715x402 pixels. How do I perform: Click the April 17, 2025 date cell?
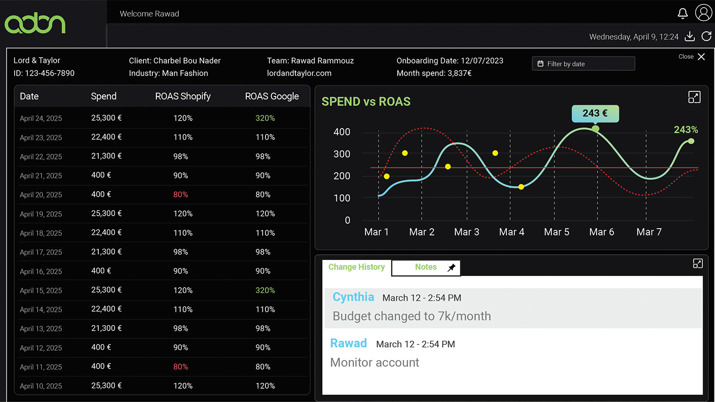click(41, 252)
